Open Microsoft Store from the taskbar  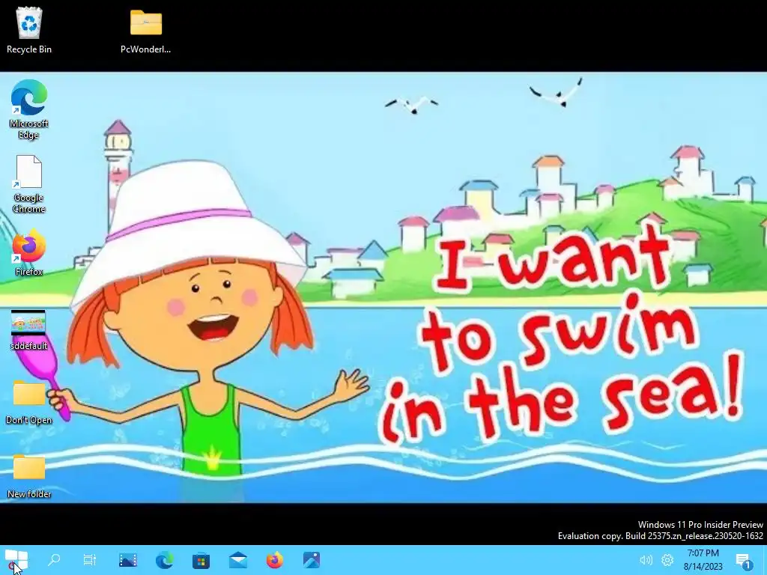coord(201,560)
